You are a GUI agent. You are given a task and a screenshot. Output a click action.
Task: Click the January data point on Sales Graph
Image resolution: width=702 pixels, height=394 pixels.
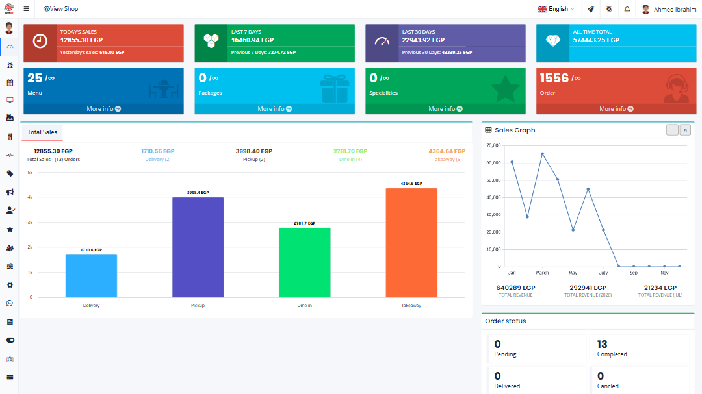click(x=512, y=162)
